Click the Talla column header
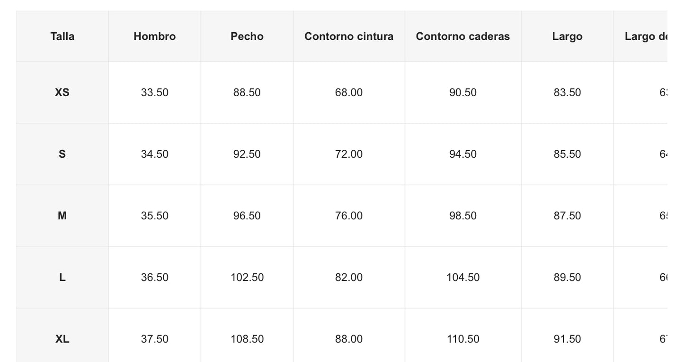This screenshot has width=684, height=362. [62, 36]
